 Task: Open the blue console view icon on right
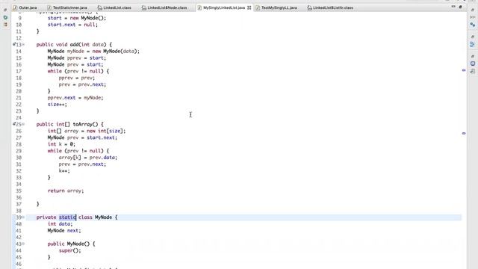(473, 64)
